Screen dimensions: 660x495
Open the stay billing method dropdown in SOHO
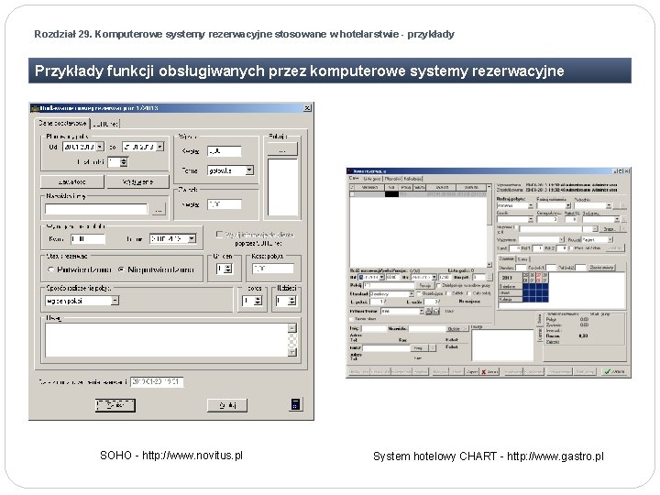coord(115,301)
